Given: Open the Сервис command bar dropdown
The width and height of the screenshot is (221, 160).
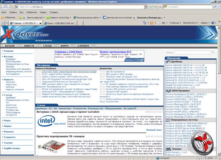Looking at the screenshot, I should 205,23.
